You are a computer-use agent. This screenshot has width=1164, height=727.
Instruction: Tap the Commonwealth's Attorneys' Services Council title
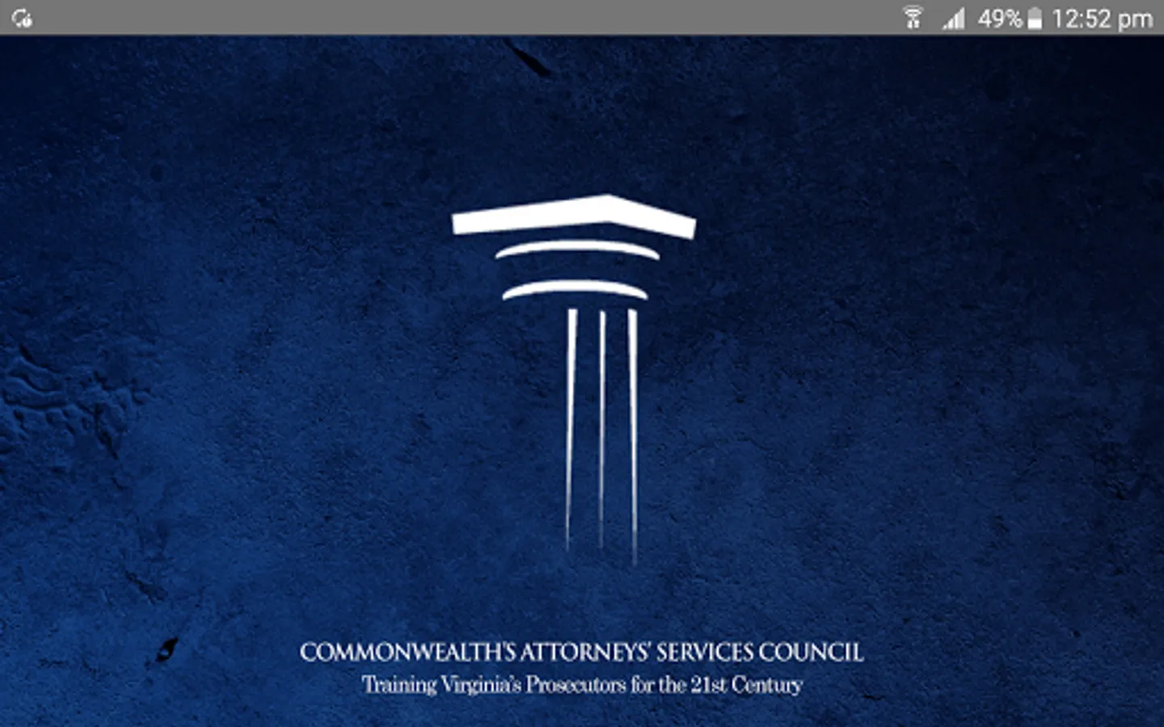(x=582, y=652)
